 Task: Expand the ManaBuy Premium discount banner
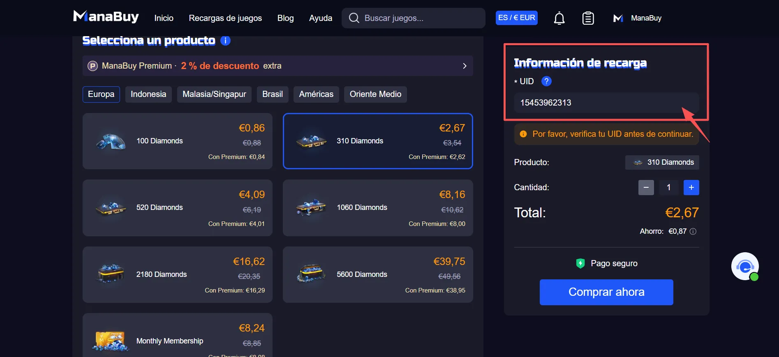(277, 66)
